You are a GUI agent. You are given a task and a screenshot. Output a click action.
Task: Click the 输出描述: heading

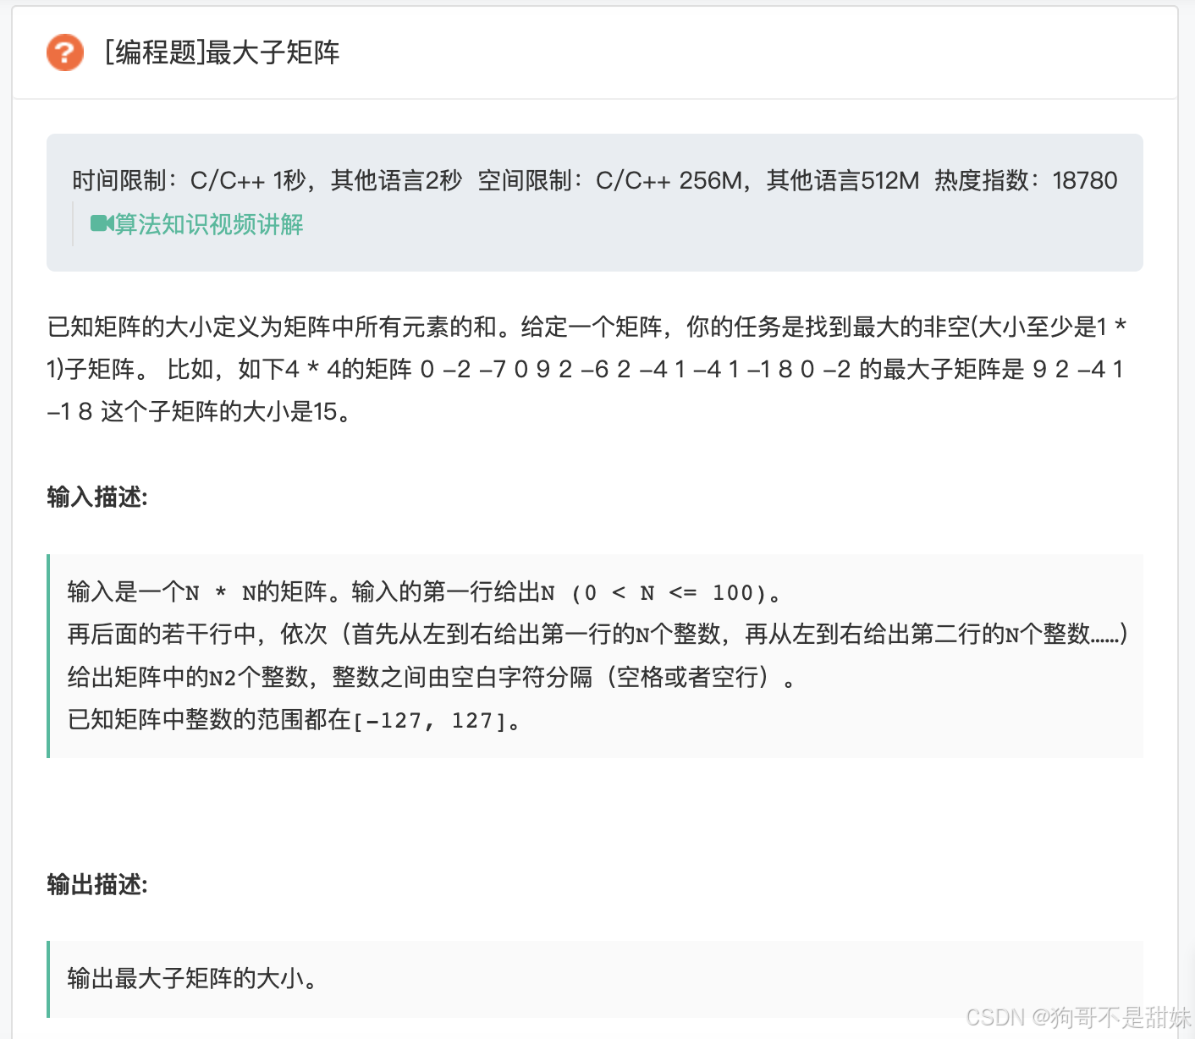[97, 884]
